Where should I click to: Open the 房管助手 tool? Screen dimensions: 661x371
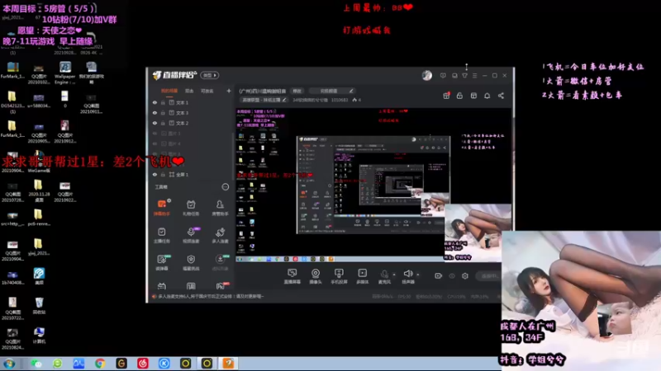(x=220, y=208)
